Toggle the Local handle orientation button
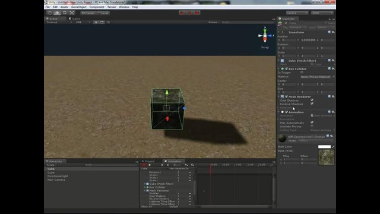The width and height of the screenshot is (380, 214). [103, 13]
